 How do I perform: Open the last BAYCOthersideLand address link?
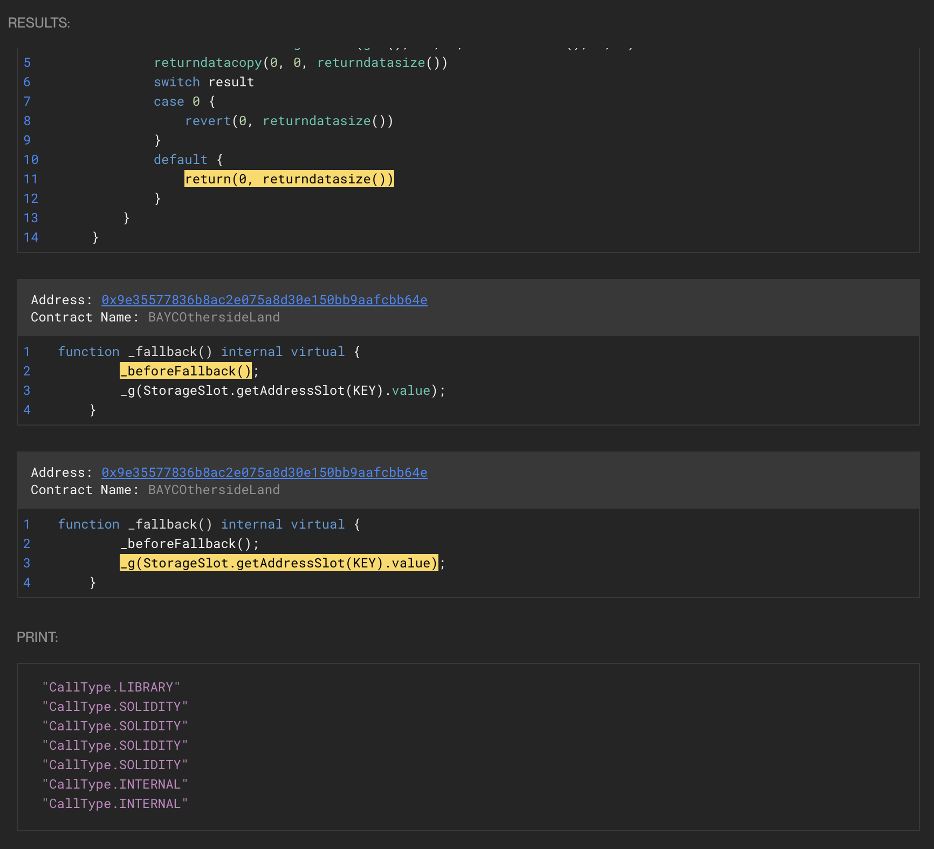pos(264,473)
